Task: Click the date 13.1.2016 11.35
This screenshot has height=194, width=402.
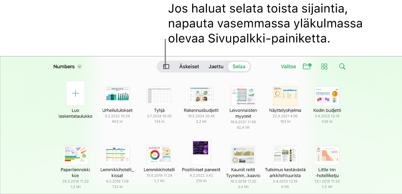Action: [x=327, y=181]
